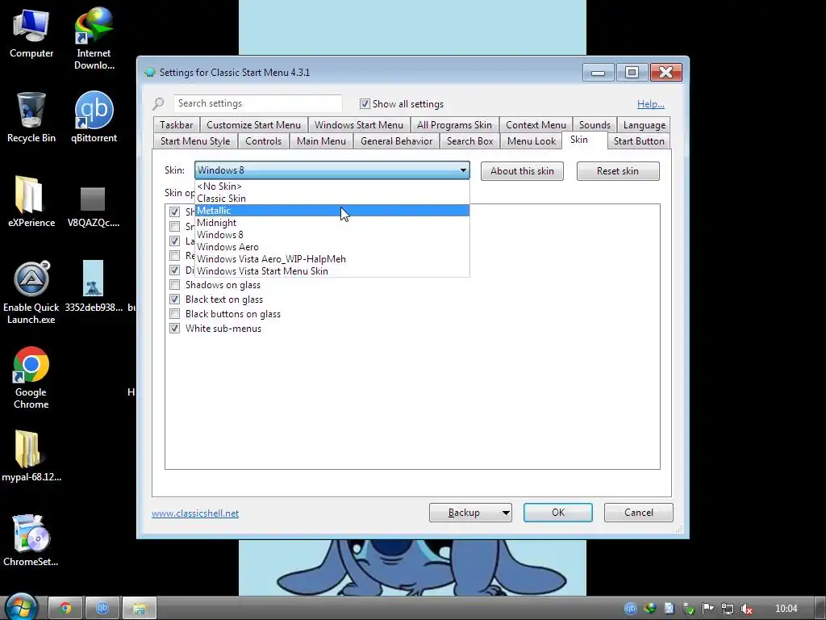Click the Chrome taskbar button
Image resolution: width=826 pixels, height=620 pixels.
pyautogui.click(x=66, y=609)
